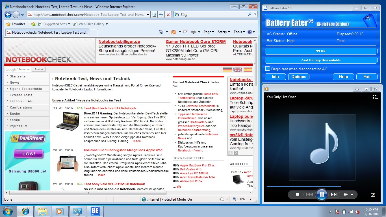Open compatibility view icon in address bar
Image resolution: width=386 pixels, height=217 pixels.
point(154,15)
